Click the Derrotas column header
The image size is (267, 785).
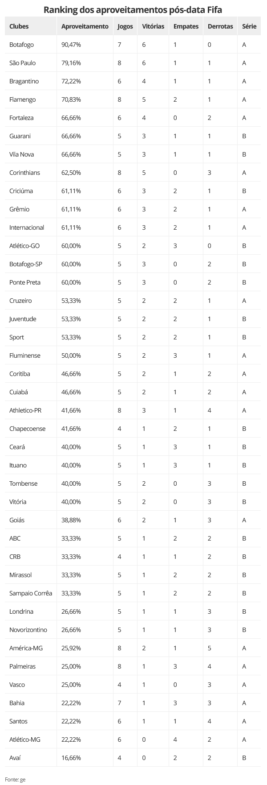220,26
